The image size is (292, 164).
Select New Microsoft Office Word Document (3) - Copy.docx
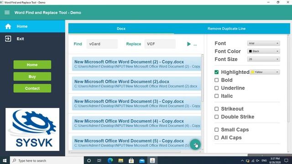pos(136,103)
